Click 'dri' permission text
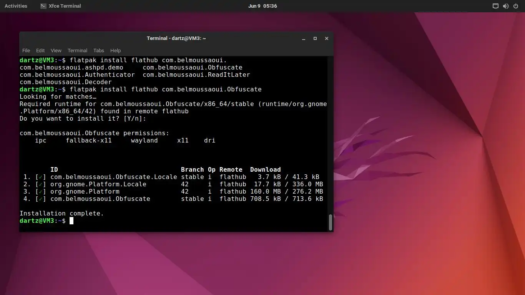Viewport: 525px width, 295px height. [x=210, y=141]
